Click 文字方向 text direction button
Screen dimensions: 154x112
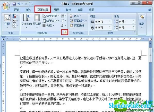click(x=27, y=21)
